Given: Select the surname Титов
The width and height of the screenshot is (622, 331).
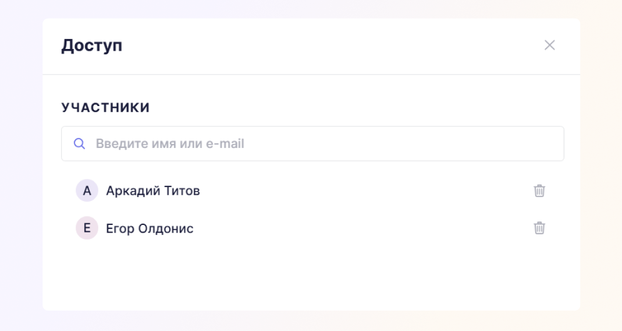Looking at the screenshot, I should coord(182,191).
